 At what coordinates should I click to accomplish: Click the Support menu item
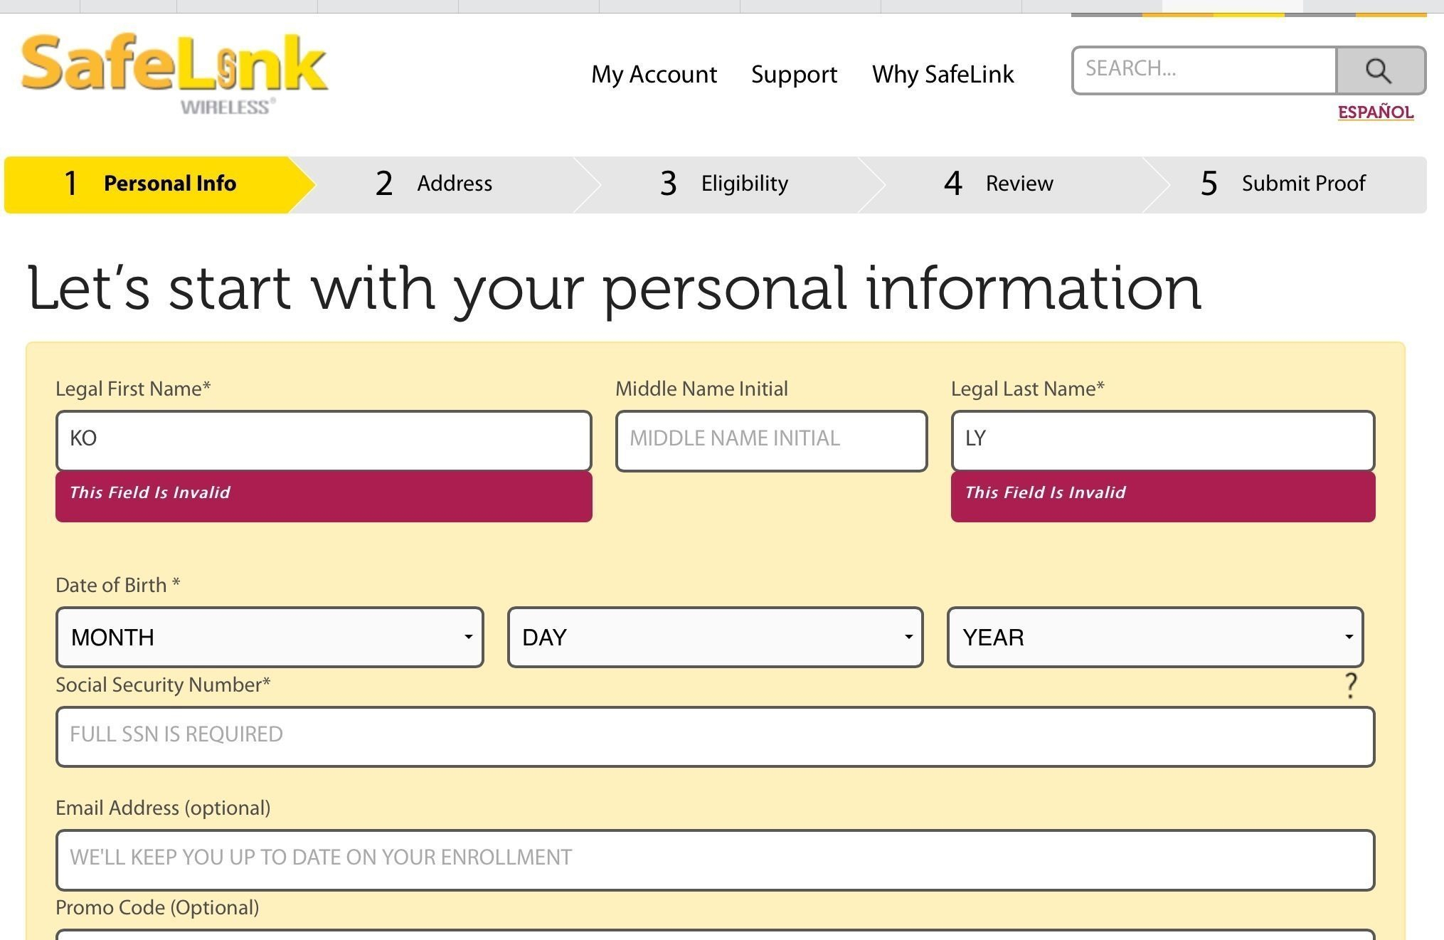(x=795, y=73)
